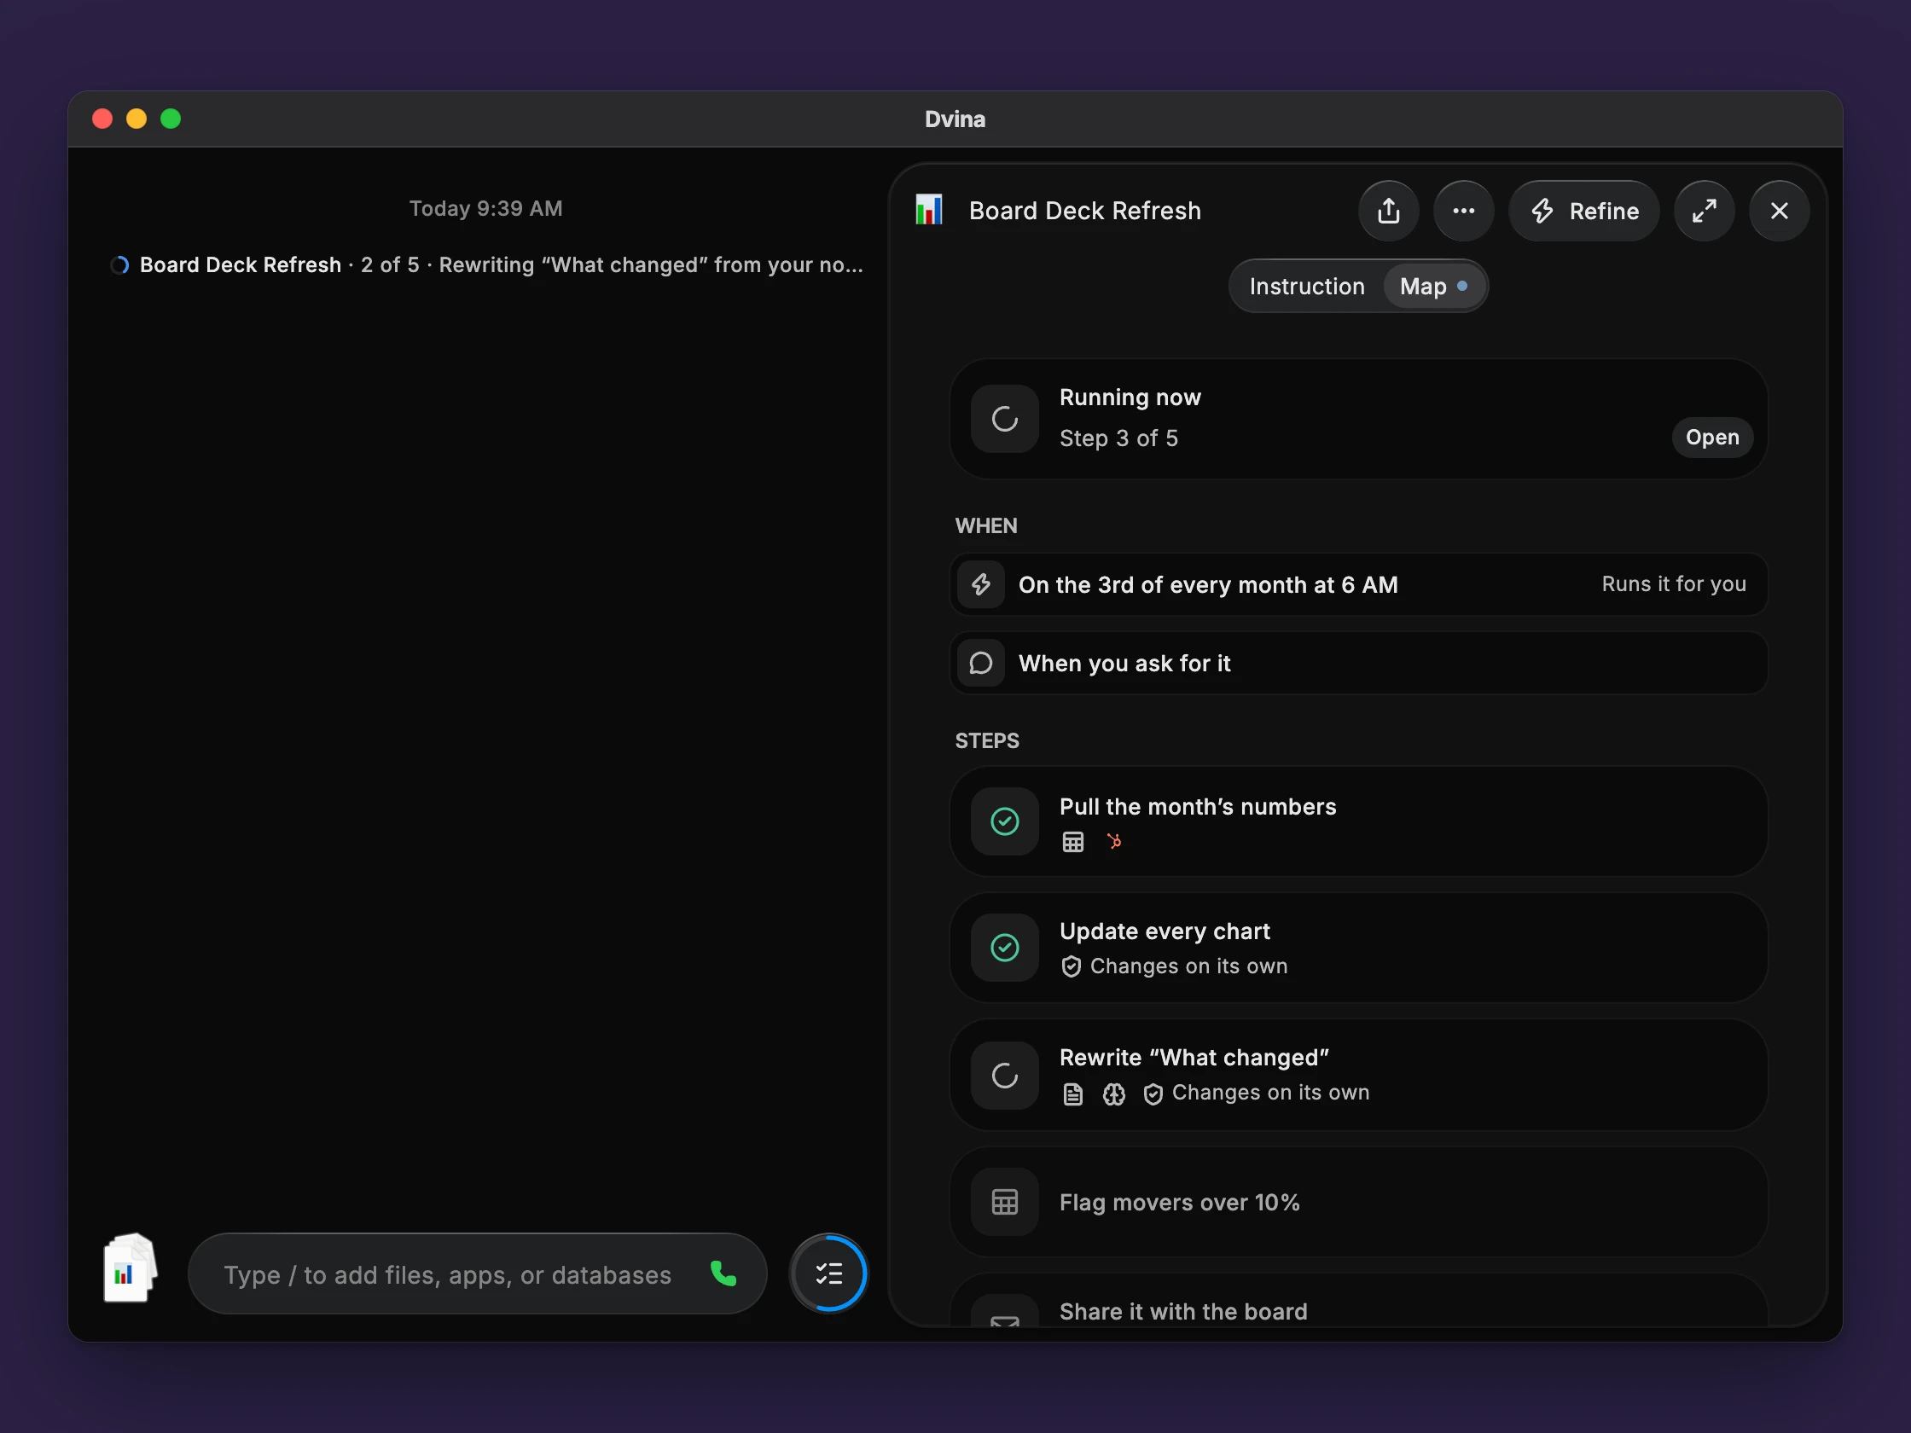The width and height of the screenshot is (1911, 1433).
Task: Click the document icon under Rewrite "What changed"
Action: tap(1073, 1094)
